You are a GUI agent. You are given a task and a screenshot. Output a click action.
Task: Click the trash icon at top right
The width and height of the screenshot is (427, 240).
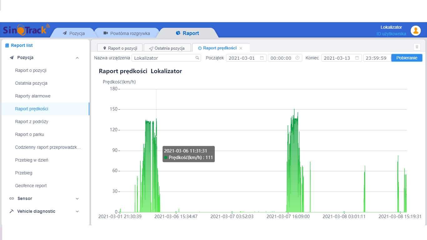tap(417, 47)
